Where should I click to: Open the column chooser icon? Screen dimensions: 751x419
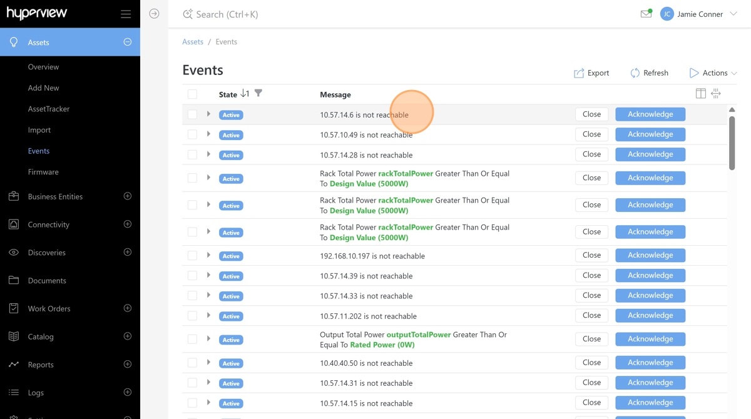point(700,94)
